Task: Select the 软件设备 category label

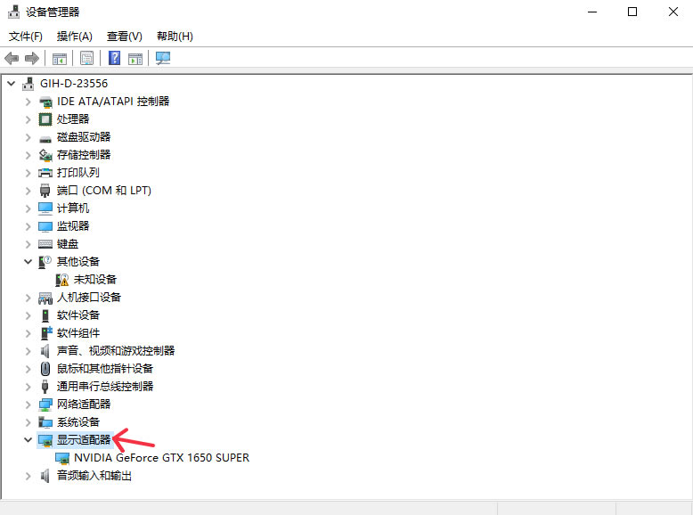Action: point(78,315)
